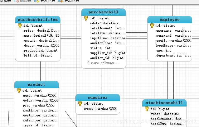Click 'id: bigint' in product table
Viewport: 199px width, 127px height.
click(x=32, y=91)
